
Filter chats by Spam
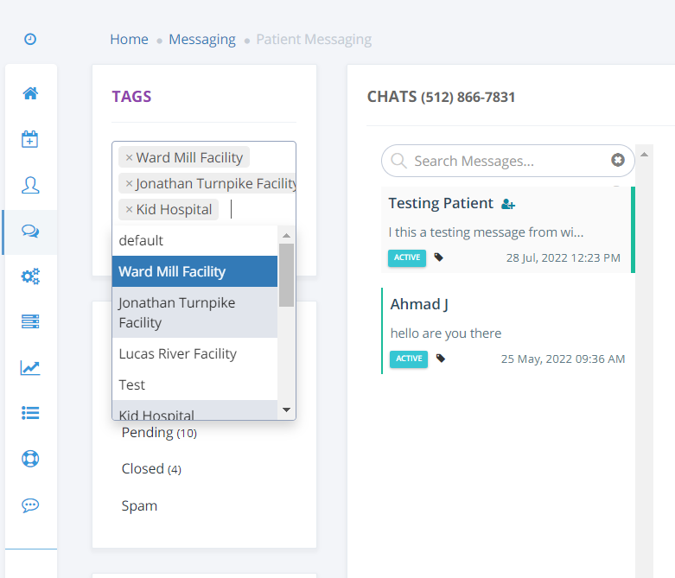(x=139, y=505)
